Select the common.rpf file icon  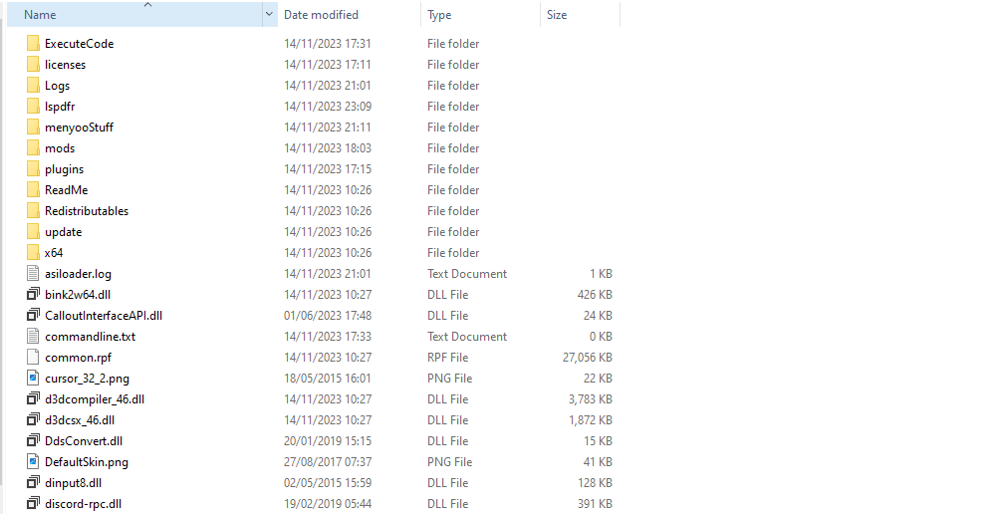click(x=33, y=358)
